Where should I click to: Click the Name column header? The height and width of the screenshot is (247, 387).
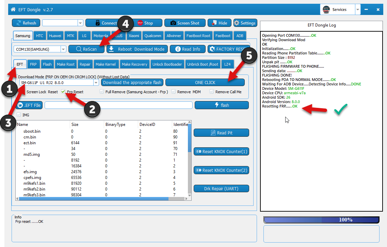[x=43, y=125]
